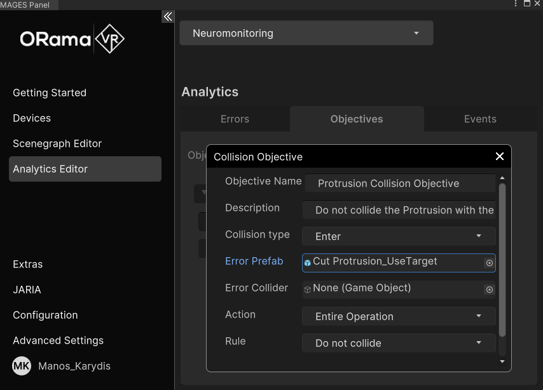
Task: Open Advanced Settings in sidebar
Action: 58,340
